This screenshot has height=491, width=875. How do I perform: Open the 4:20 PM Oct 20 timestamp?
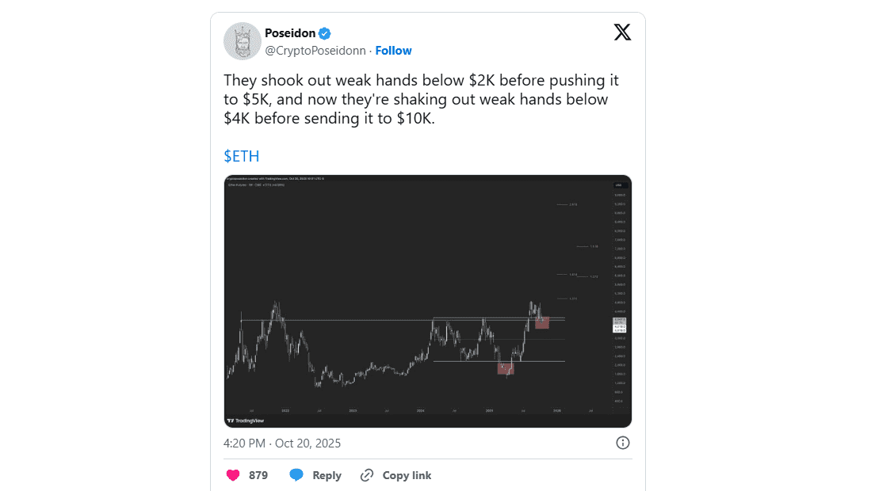pyautogui.click(x=282, y=443)
